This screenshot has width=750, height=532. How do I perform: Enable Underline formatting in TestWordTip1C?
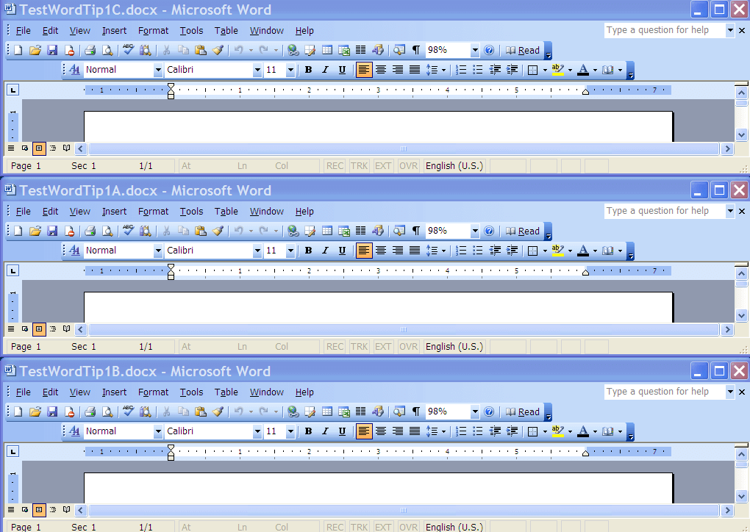[342, 70]
